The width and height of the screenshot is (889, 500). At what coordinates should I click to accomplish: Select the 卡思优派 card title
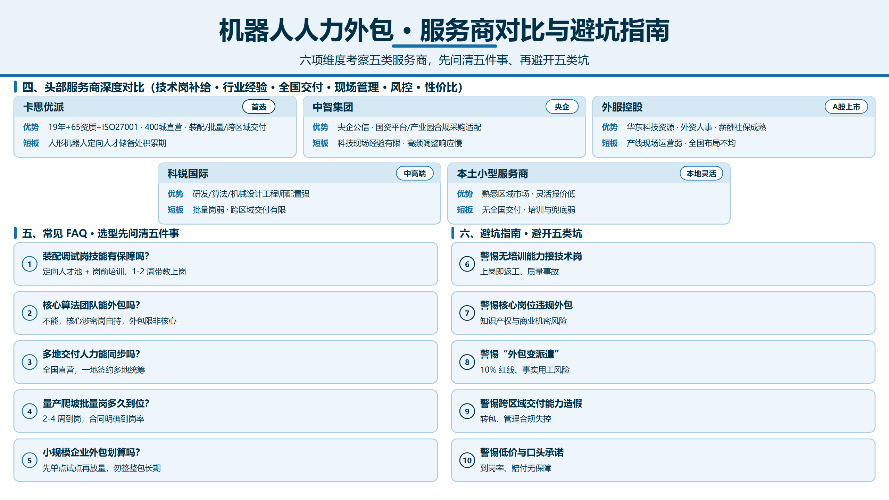coord(43,107)
